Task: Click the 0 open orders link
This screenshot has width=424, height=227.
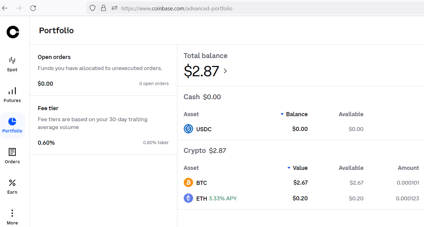Action: [x=154, y=84]
